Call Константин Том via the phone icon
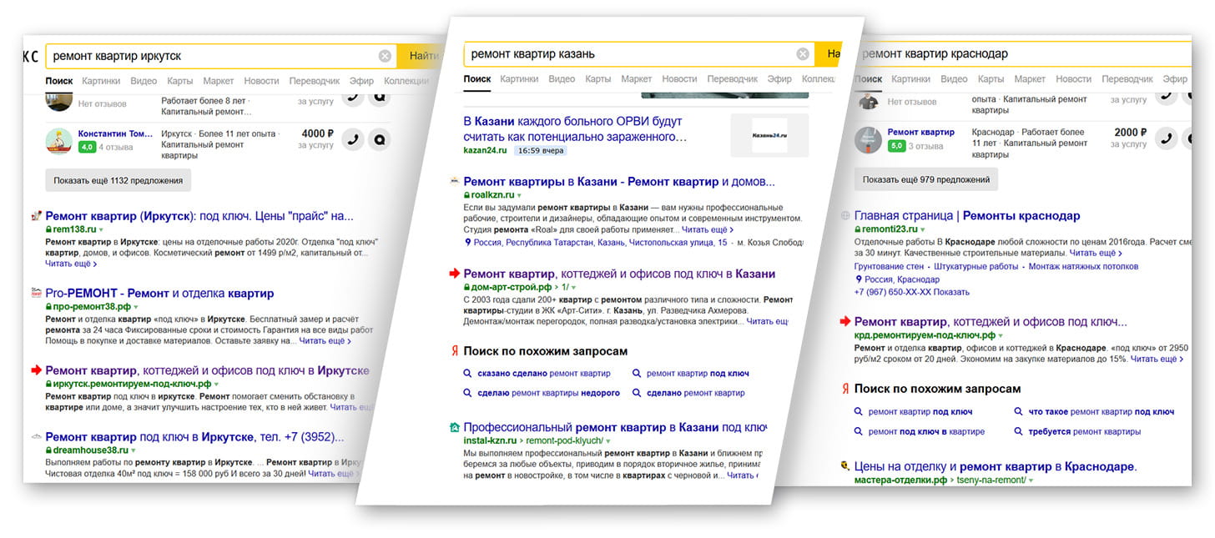This screenshot has height=538, width=1215. (354, 139)
